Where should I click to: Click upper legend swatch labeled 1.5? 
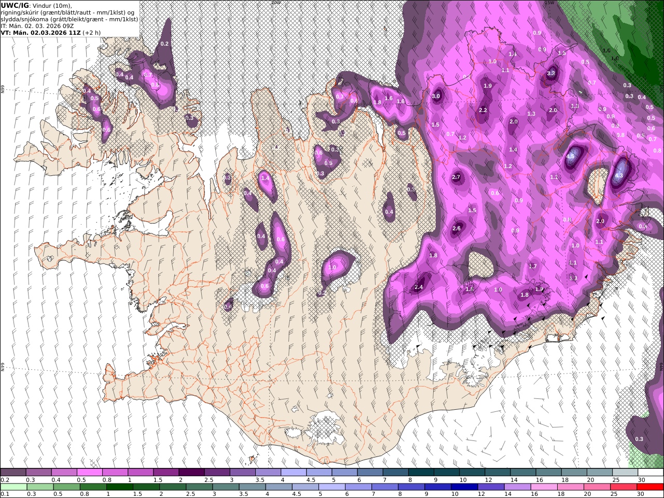coord(166,473)
